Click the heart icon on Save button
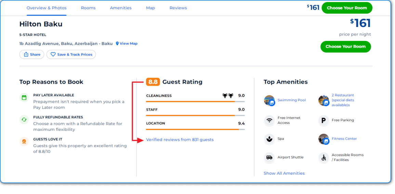This screenshot has width=395, height=194. click(53, 54)
